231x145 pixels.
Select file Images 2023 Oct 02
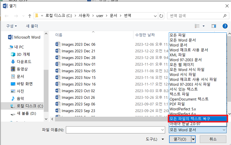(75, 91)
